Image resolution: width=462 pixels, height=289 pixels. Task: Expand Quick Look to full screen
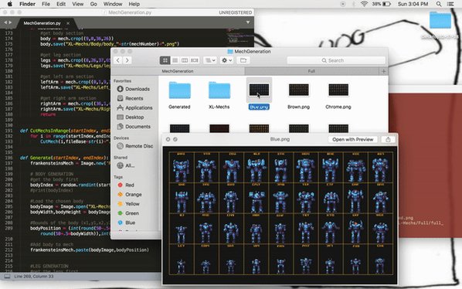(175, 139)
